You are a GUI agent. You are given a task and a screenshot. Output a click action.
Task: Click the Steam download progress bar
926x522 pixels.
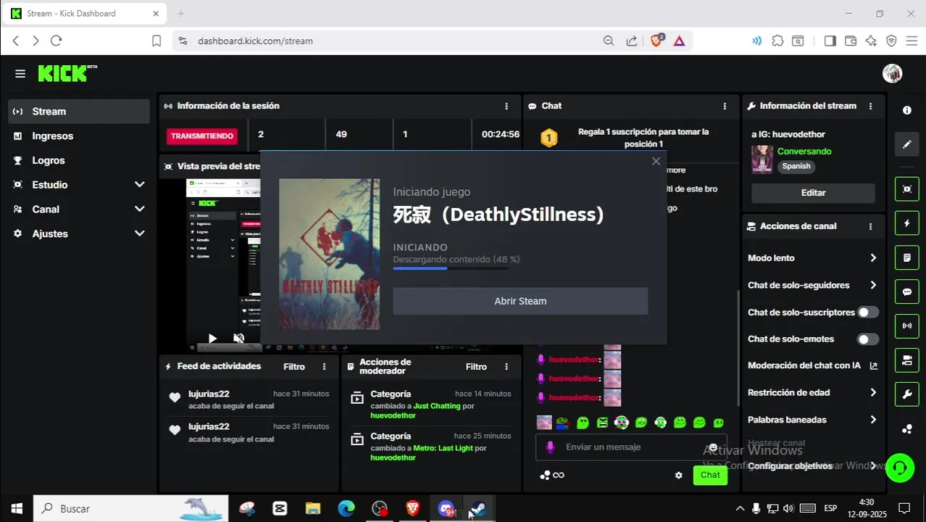[x=451, y=268]
